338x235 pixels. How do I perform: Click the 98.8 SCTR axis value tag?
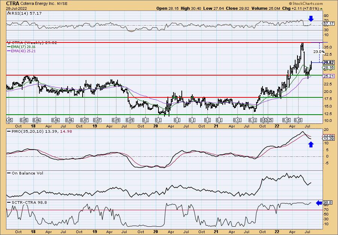tap(328, 203)
